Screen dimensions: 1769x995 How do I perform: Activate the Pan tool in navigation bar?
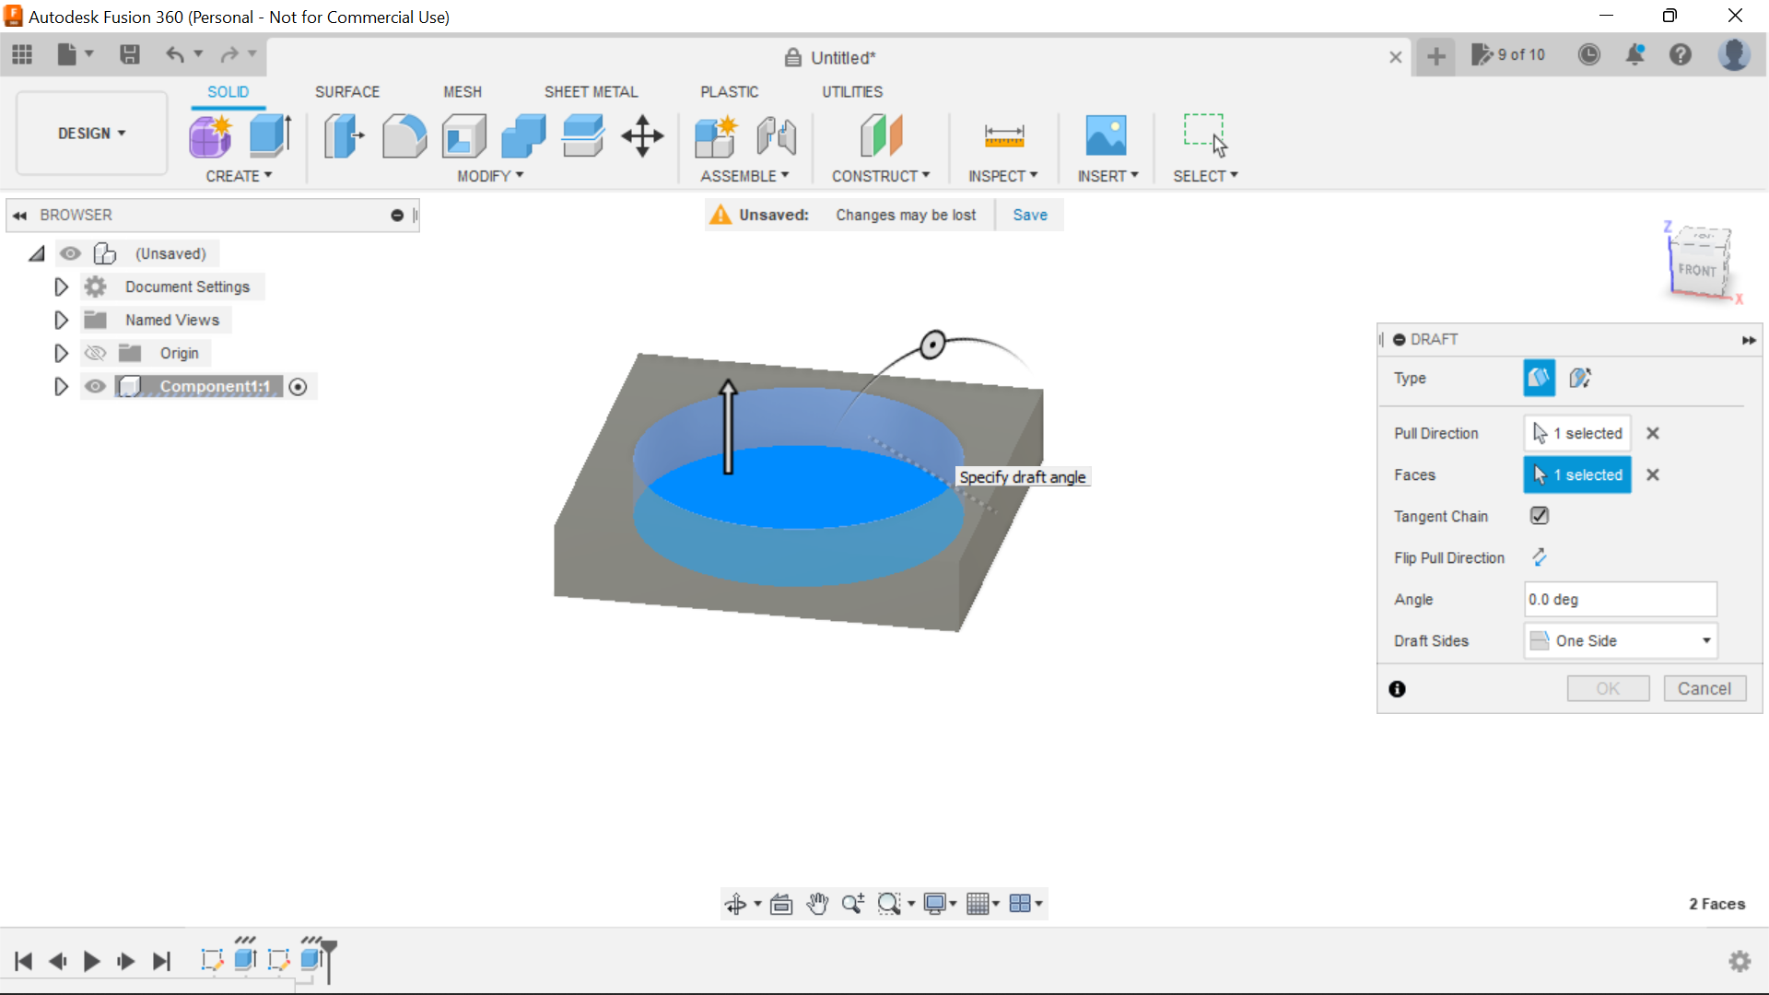coord(817,904)
